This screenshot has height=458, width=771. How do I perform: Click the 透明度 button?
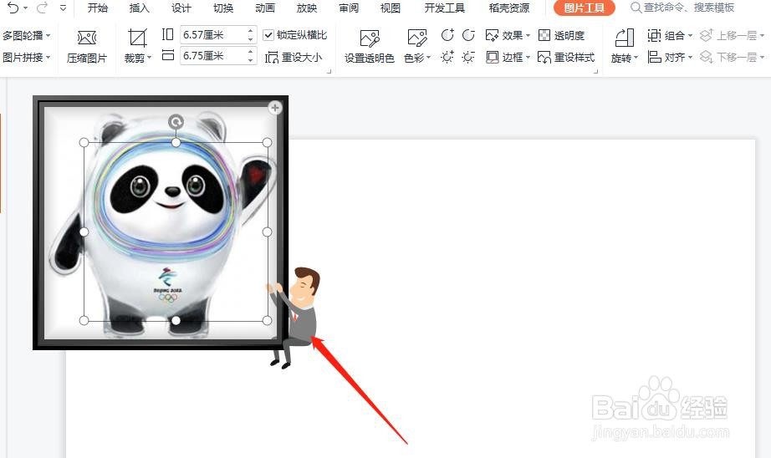[562, 35]
